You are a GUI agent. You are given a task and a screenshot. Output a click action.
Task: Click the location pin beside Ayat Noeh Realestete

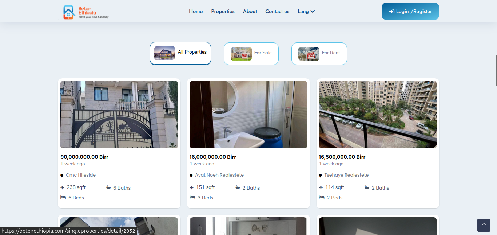(x=191, y=176)
